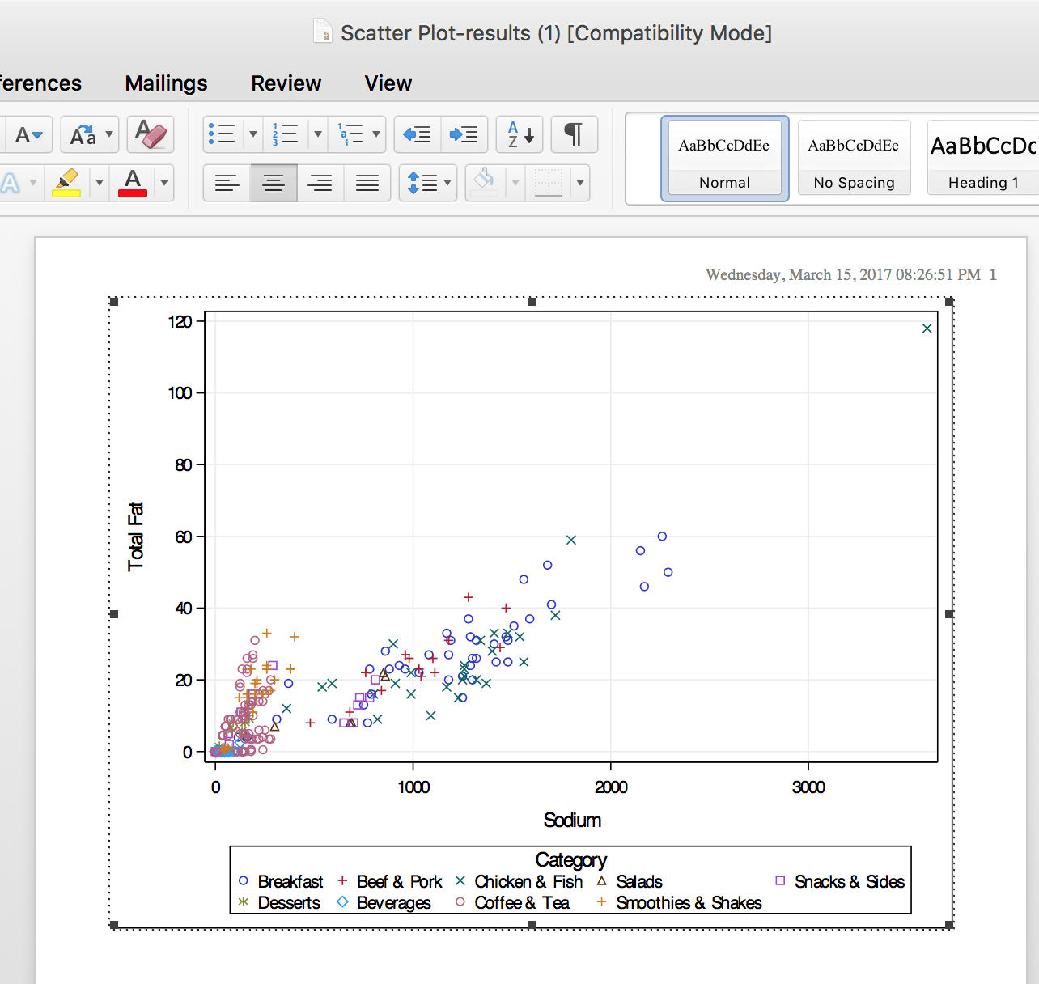This screenshot has height=984, width=1039.
Task: Open the View ribbon tab
Action: coord(388,83)
